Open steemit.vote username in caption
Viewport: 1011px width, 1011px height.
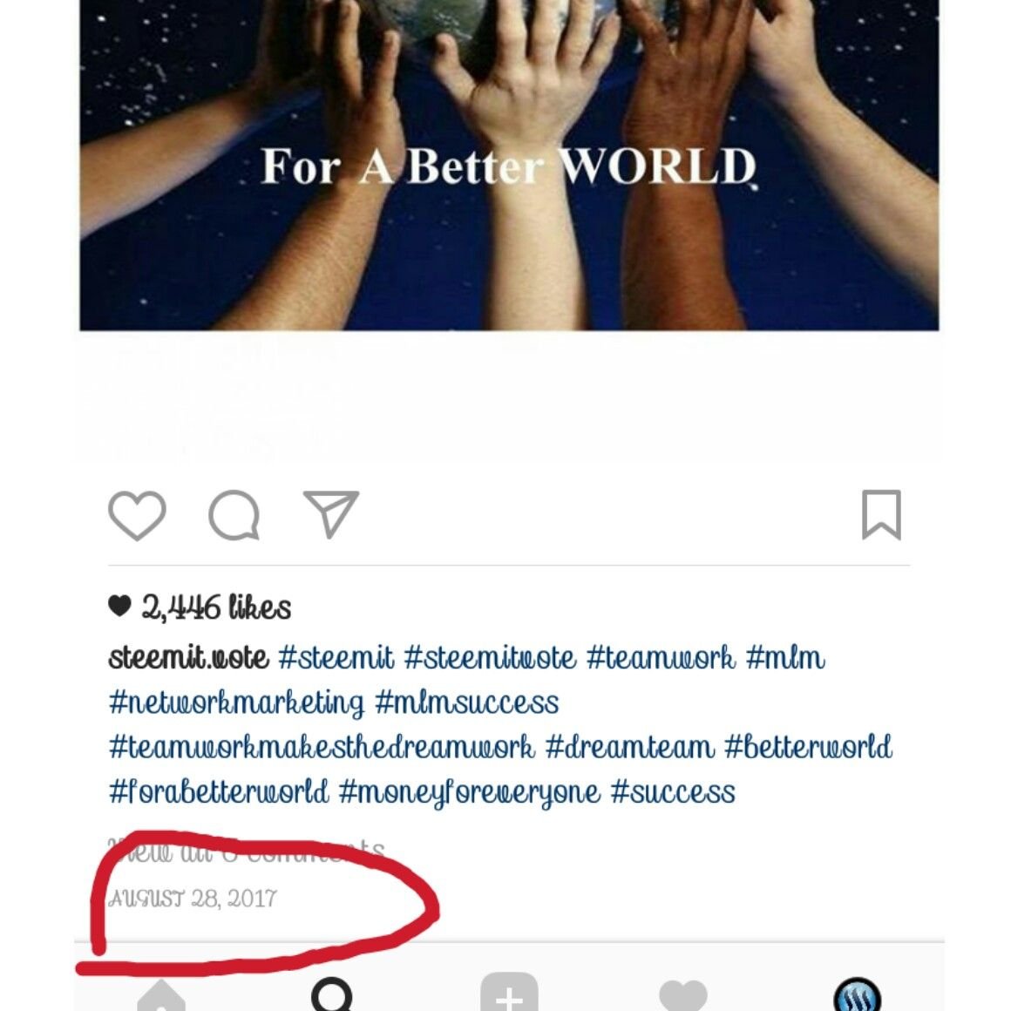click(x=188, y=658)
